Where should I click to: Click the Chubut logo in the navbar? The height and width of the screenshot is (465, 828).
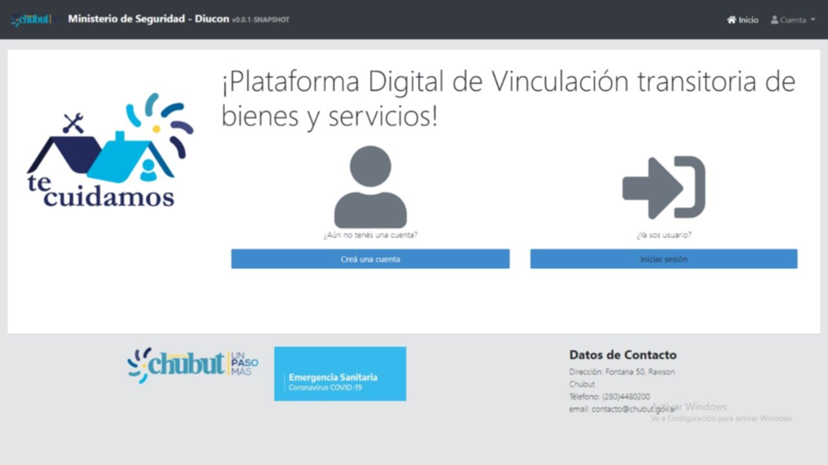[31, 19]
